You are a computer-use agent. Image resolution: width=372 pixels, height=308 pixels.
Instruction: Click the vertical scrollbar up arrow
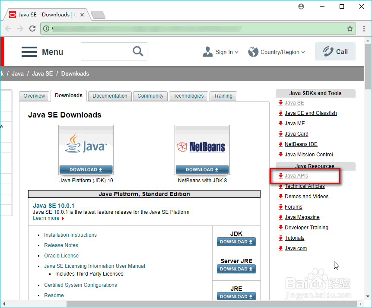click(368, 41)
